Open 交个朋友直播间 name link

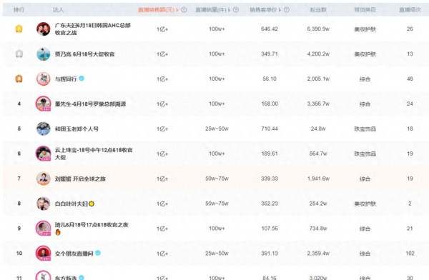tap(74, 254)
